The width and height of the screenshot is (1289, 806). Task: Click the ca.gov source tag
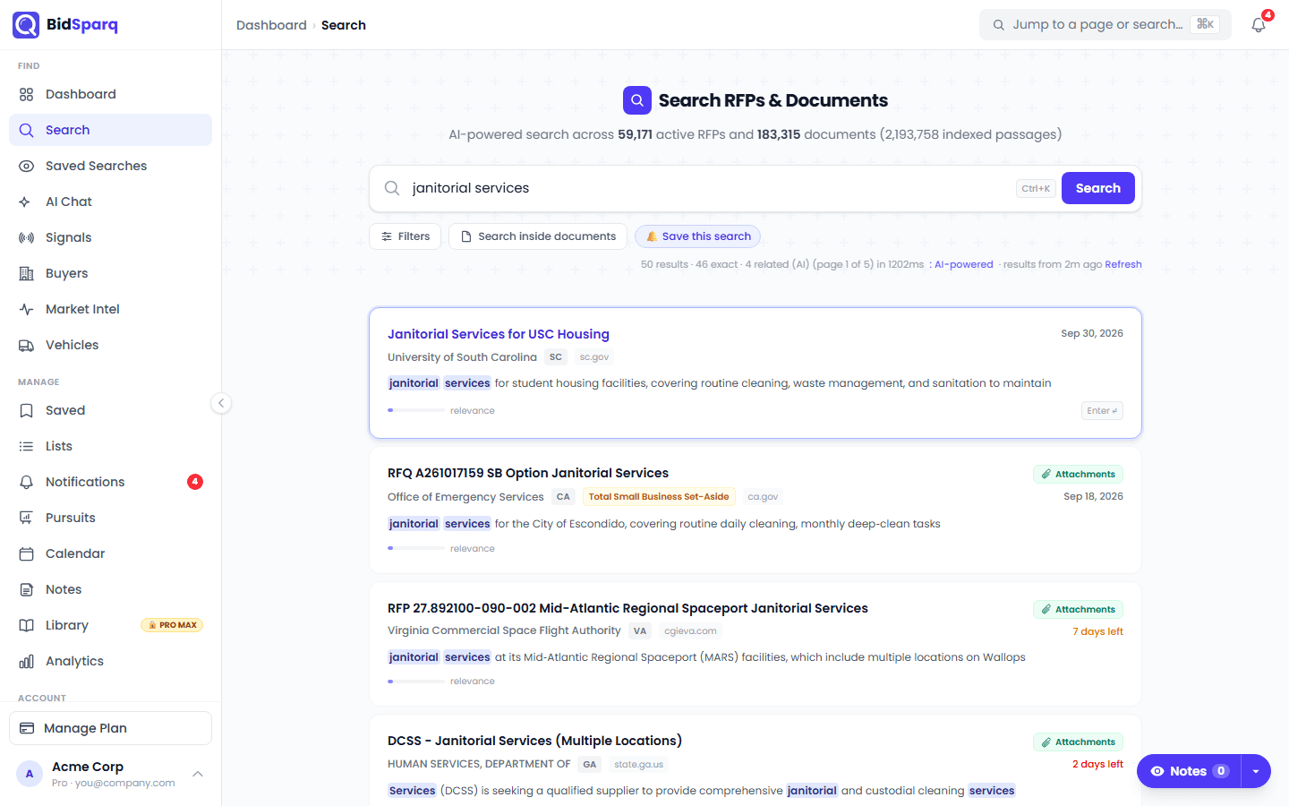point(763,497)
